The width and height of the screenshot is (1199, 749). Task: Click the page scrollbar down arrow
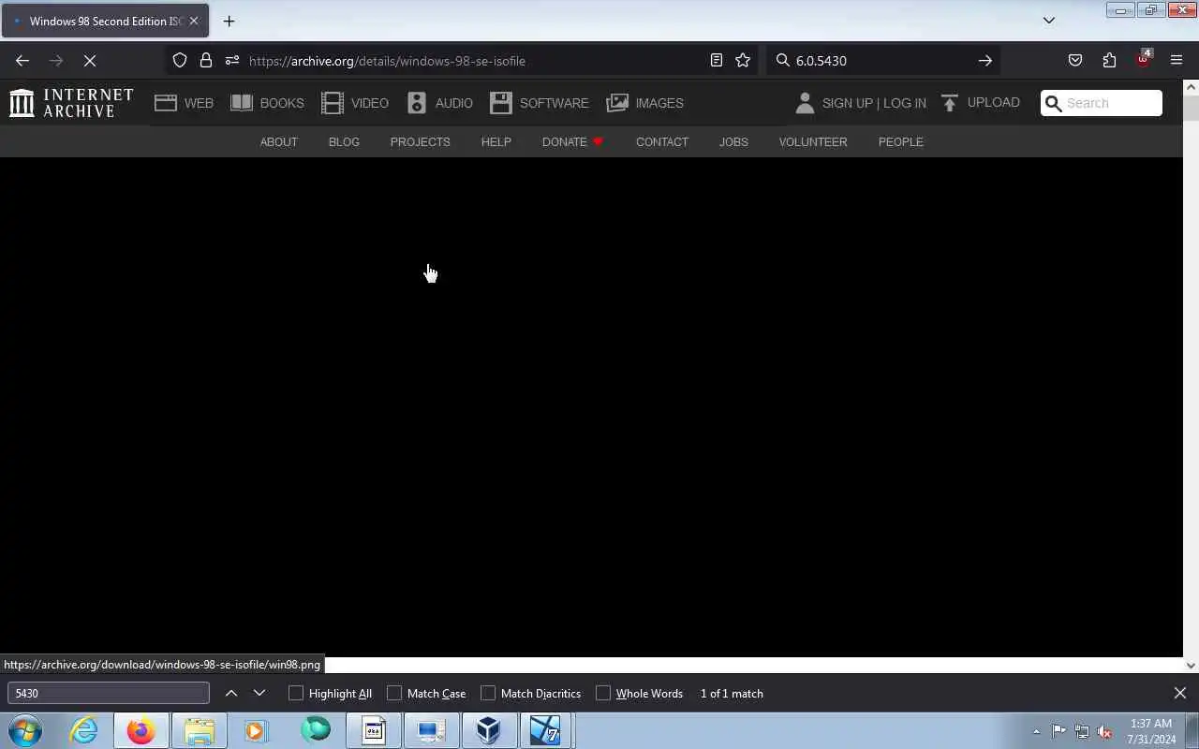pos(1191,666)
